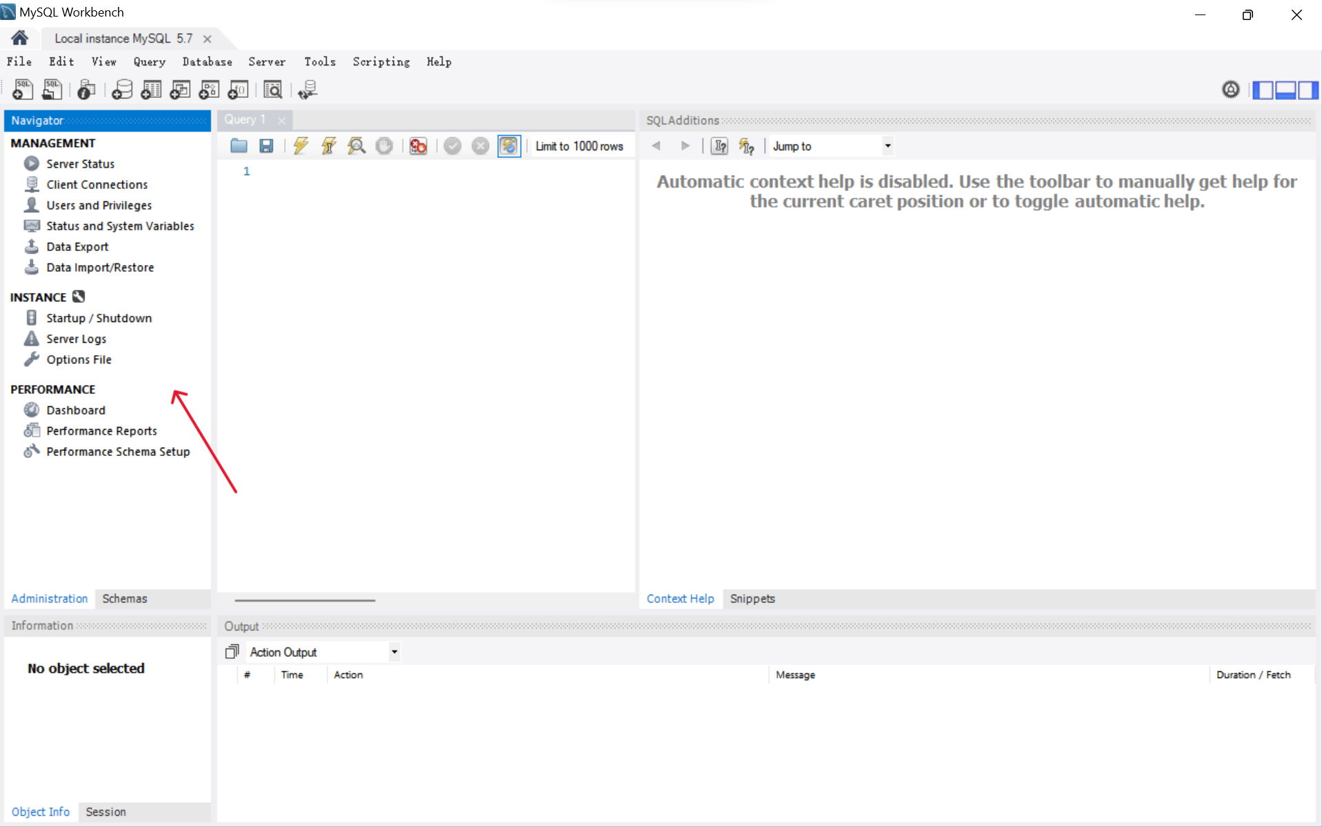Reconnect to DBMS toolbar icon
Image resolution: width=1322 pixels, height=827 pixels.
(x=308, y=90)
